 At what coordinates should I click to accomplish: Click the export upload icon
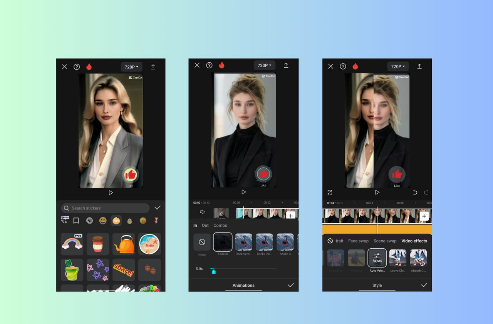(x=153, y=66)
